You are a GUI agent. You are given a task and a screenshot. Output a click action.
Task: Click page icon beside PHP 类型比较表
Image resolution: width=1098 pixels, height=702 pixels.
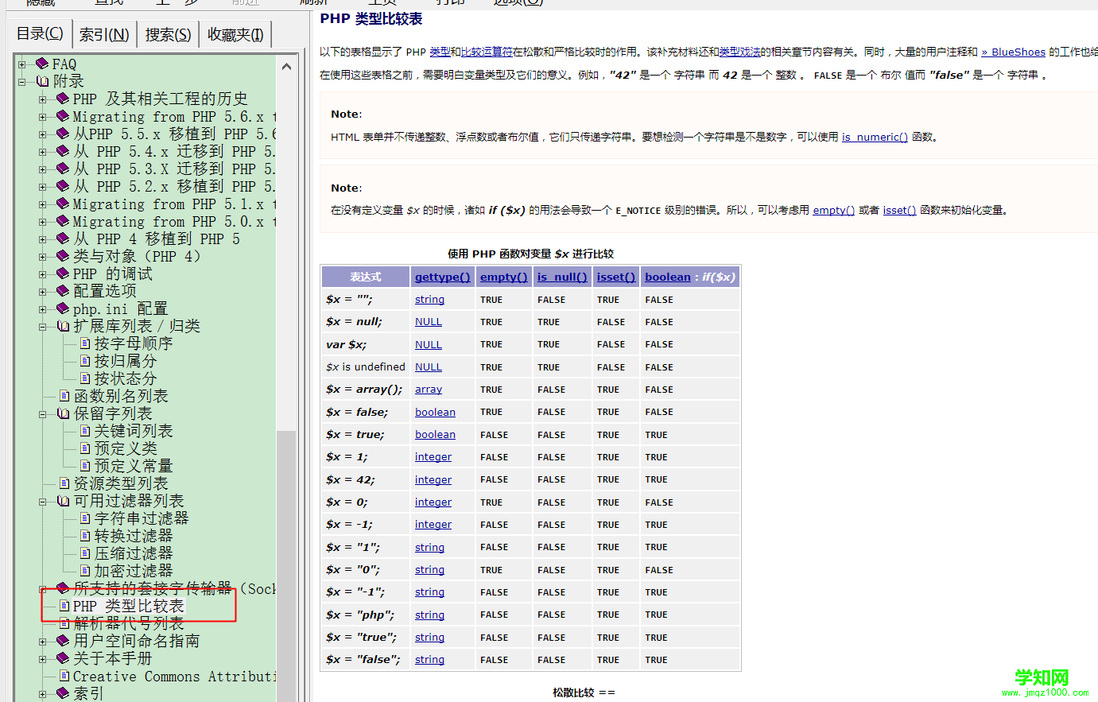(x=65, y=606)
